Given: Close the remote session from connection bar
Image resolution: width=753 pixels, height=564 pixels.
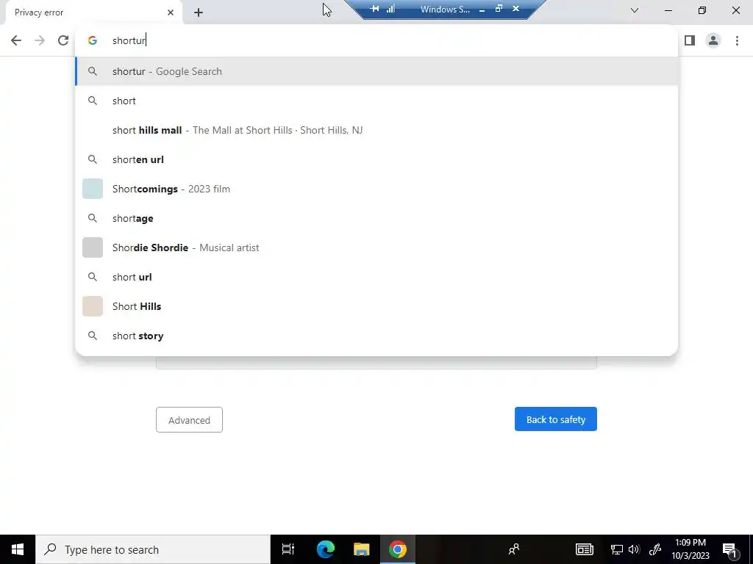Looking at the screenshot, I should (515, 9).
